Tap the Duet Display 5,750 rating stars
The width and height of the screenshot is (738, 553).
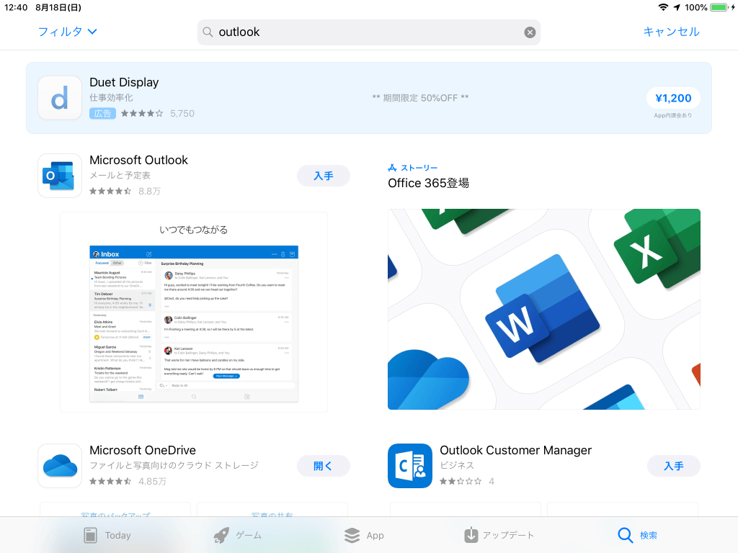coord(142,113)
